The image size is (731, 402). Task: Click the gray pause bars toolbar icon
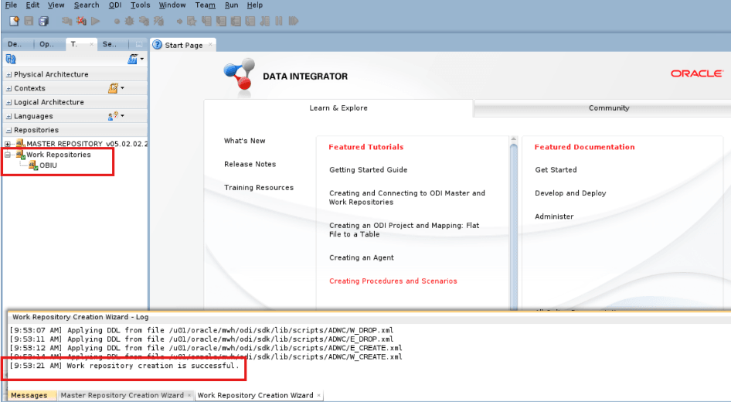click(x=279, y=21)
